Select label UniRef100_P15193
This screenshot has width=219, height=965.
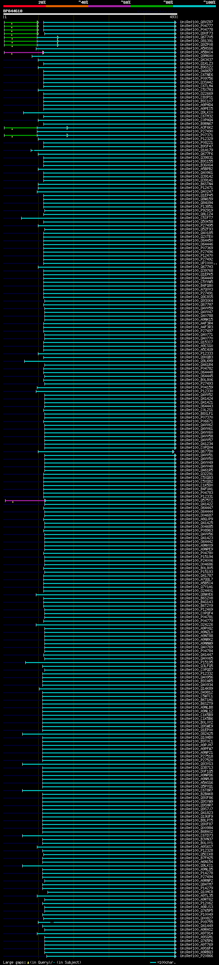coord(196,572)
